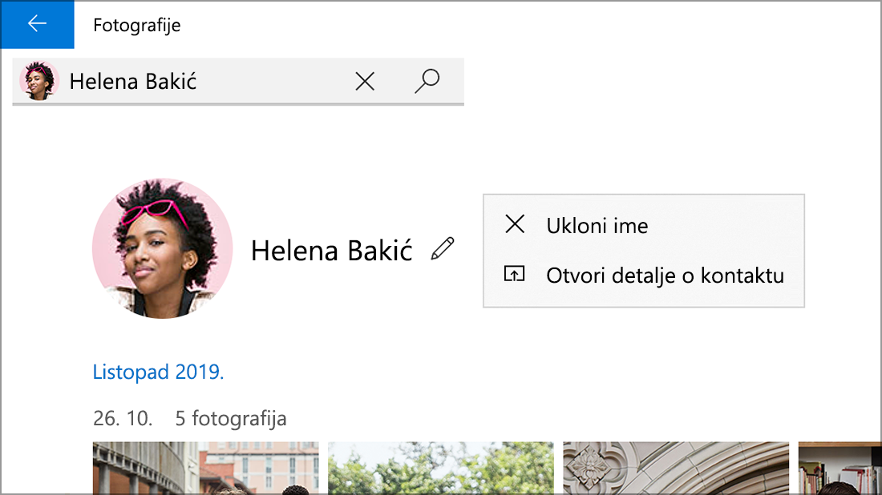Click the small avatar in search box
The image size is (882, 495).
(38, 81)
